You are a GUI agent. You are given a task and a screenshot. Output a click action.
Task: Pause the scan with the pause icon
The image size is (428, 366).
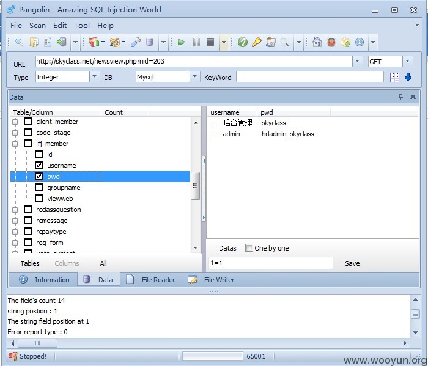pyautogui.click(x=196, y=42)
